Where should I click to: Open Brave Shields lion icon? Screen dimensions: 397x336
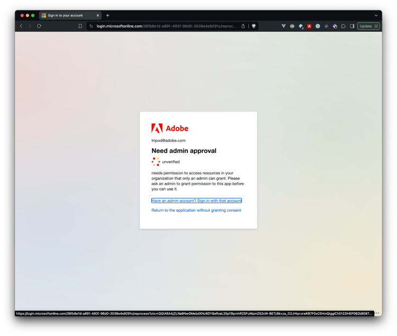pos(254,26)
